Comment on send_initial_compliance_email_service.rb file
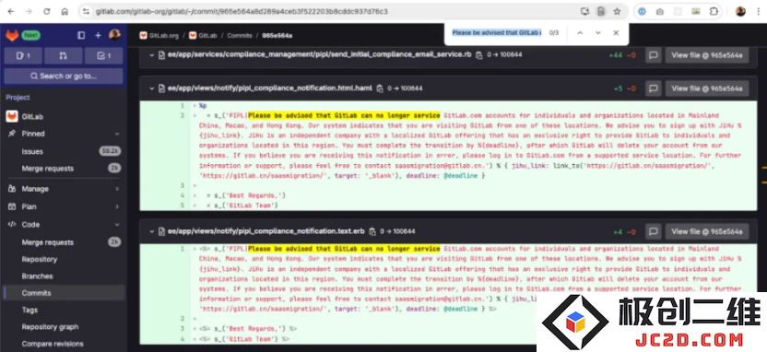Viewport: 767px width, 352px height. click(x=653, y=54)
